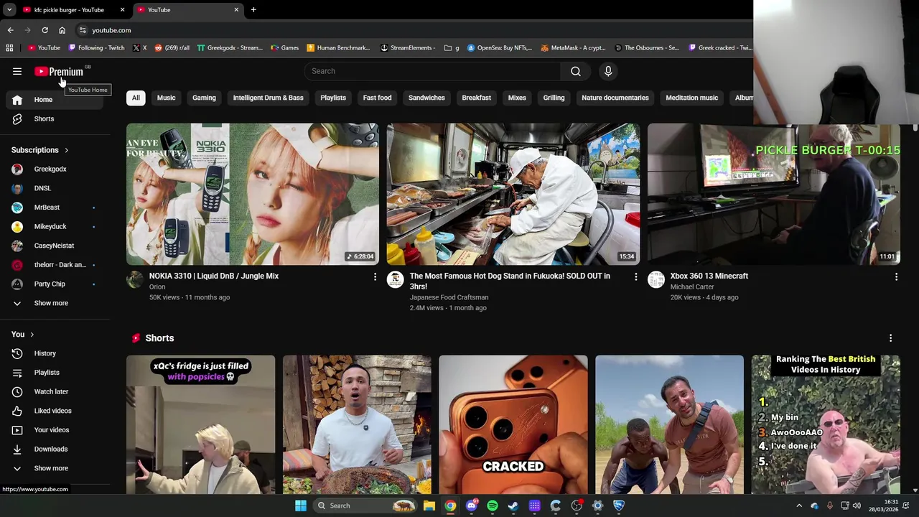The width and height of the screenshot is (919, 517).
Task: Open Xbox 360 13 Minecraft thumbnail
Action: pos(774,194)
